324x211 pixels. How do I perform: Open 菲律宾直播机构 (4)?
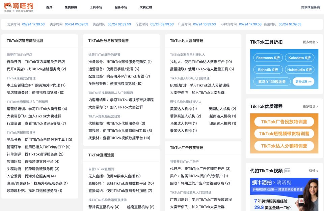click(104, 207)
